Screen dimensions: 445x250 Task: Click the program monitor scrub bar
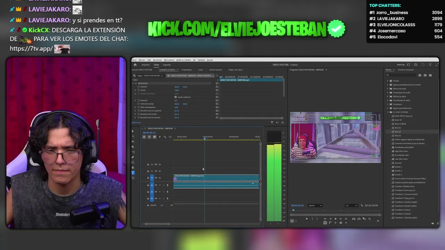click(x=335, y=210)
